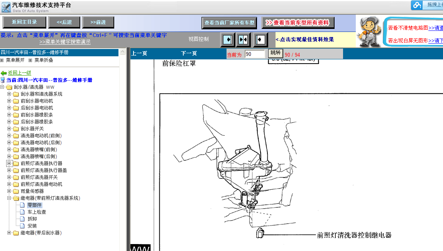The image size is (443, 251).
Task: Click the mechanic mascot image
Action: coord(369,32)
